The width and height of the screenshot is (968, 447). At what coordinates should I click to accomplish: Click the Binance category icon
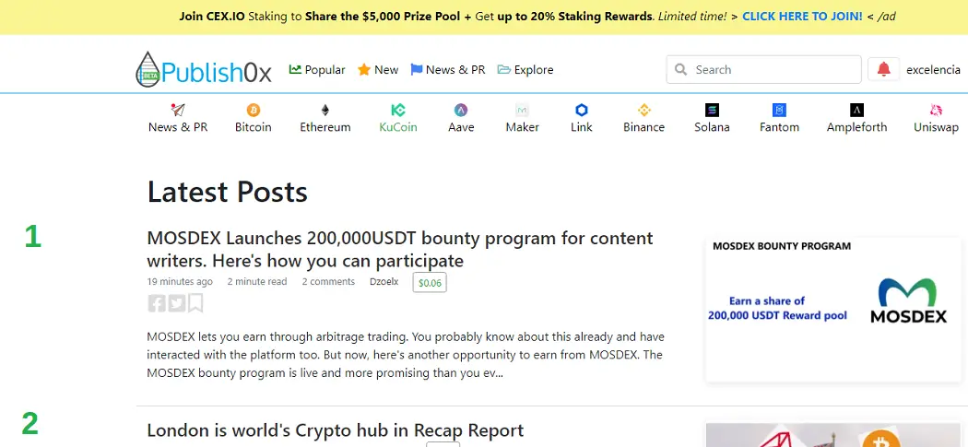coord(643,110)
